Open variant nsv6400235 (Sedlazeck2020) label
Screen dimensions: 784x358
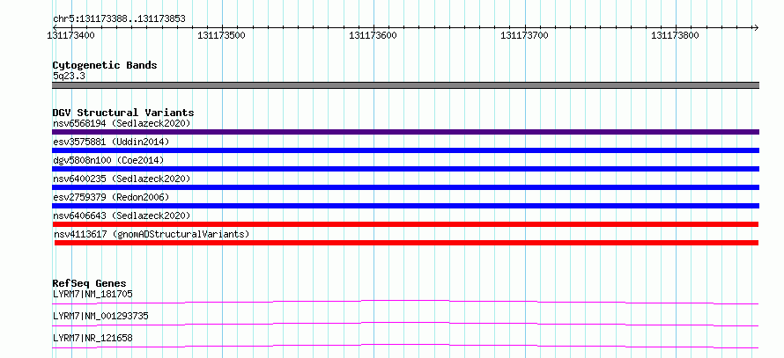122,179
